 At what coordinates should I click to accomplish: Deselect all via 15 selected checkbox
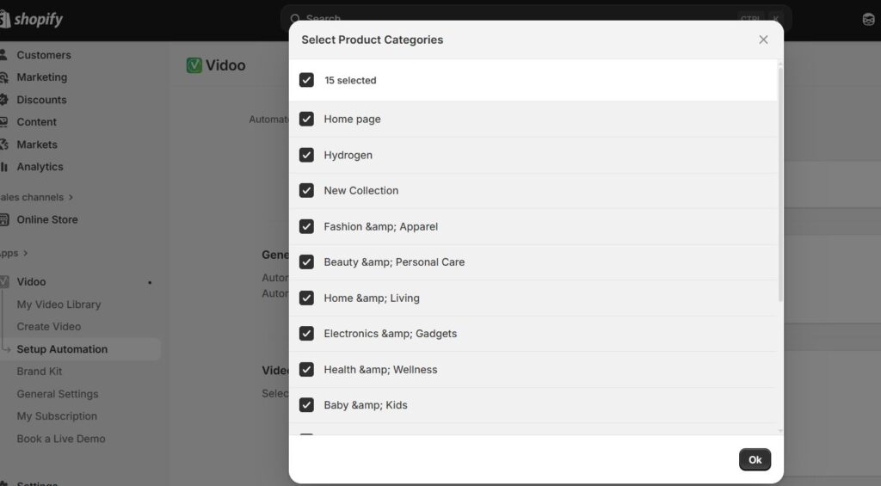(x=306, y=80)
